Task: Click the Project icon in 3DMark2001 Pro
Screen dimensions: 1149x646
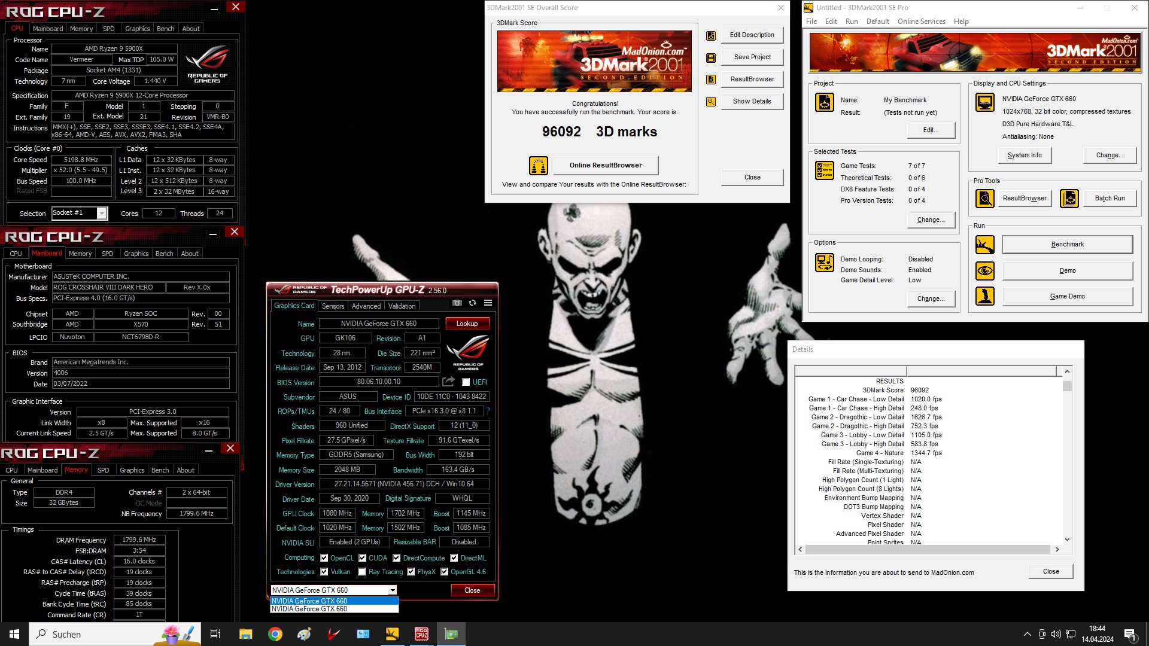Action: (825, 102)
